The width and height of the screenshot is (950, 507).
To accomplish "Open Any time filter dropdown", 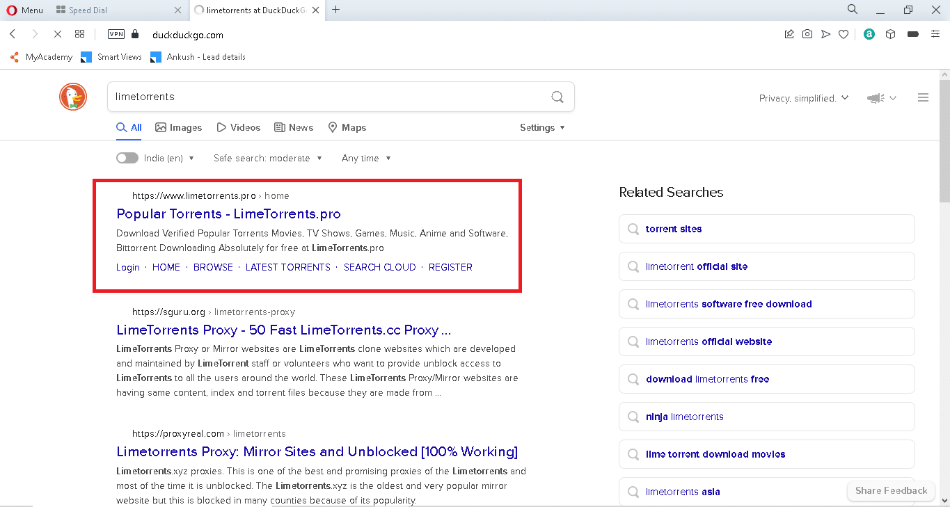I will [366, 158].
